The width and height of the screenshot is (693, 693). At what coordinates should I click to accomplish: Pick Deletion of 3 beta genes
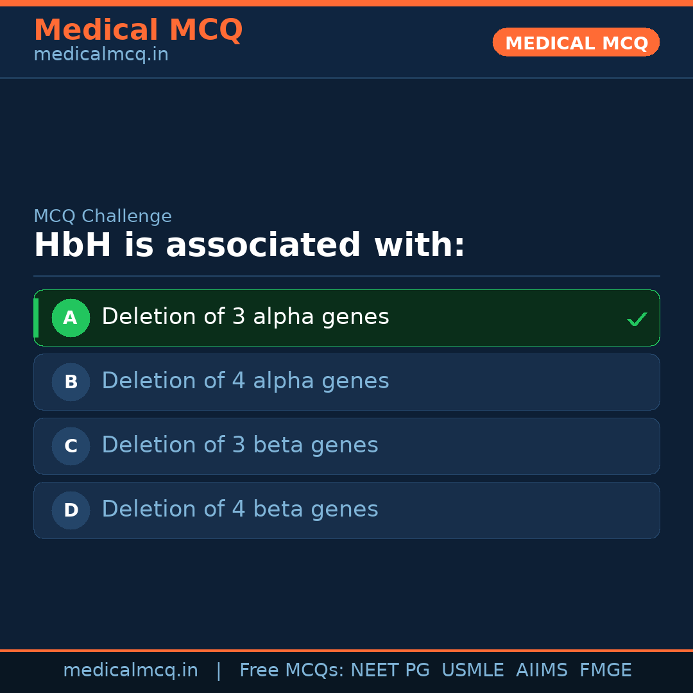pyautogui.click(x=240, y=445)
